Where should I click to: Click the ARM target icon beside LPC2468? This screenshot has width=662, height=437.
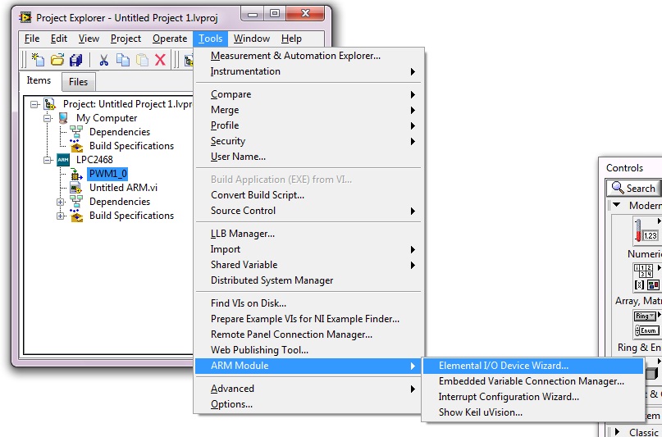click(63, 159)
